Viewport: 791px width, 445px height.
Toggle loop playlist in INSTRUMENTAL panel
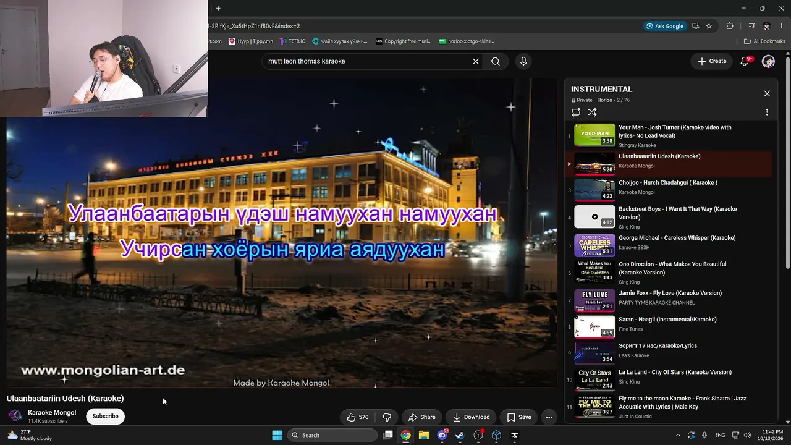[x=576, y=112]
